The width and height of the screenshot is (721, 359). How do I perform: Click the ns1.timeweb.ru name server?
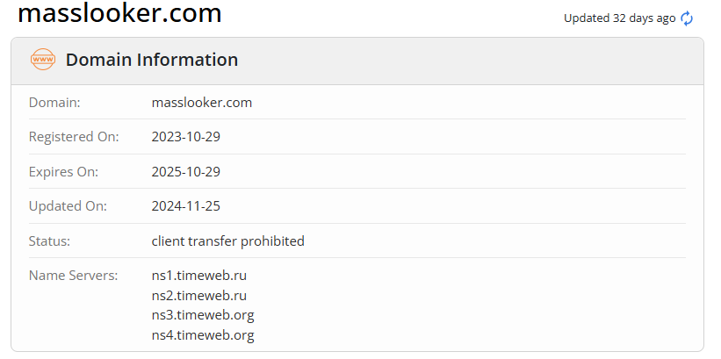pos(198,276)
